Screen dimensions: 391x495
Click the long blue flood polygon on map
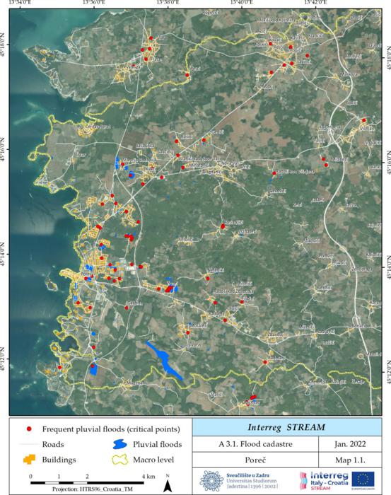coord(164,361)
